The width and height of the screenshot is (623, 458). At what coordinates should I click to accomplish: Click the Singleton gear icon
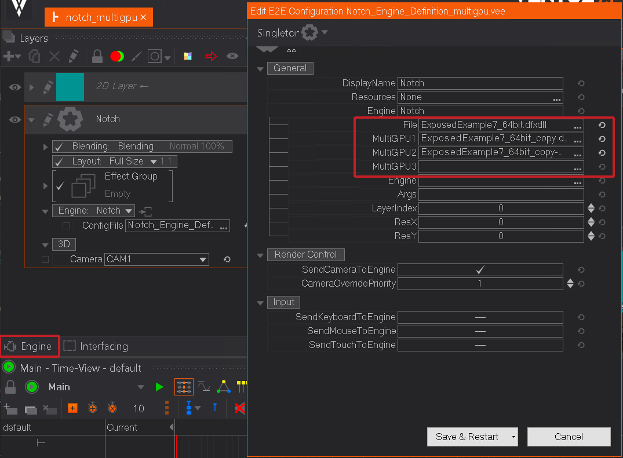click(310, 33)
